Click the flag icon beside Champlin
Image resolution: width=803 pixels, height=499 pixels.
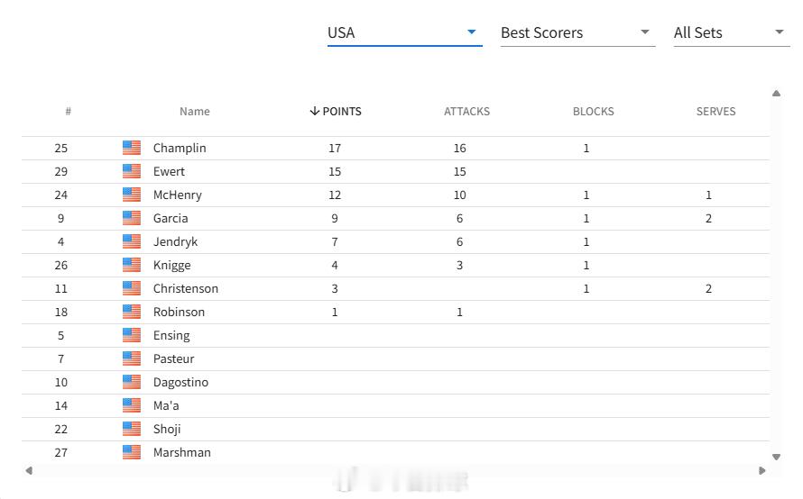point(132,148)
